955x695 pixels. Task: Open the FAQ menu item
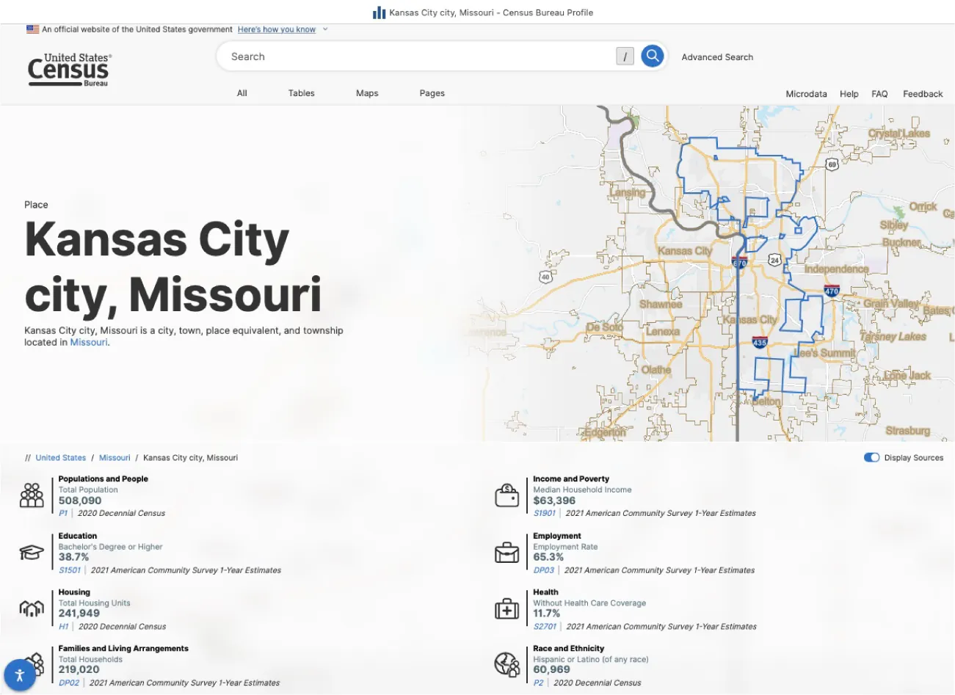(x=879, y=93)
